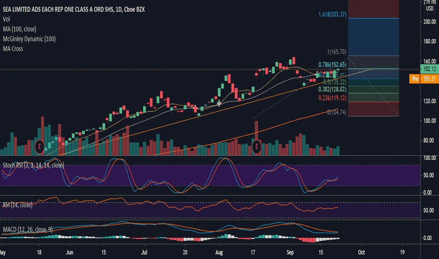The height and width of the screenshot is (259, 439).
Task: Select the Fibonacci 0.382(128.02) level label
Action: click(x=333, y=89)
